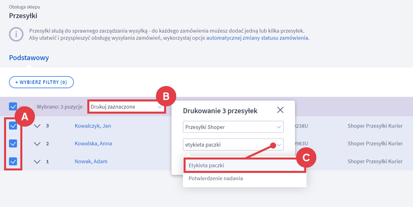The image size is (413, 207).
Task: Open customer Nowak, Adam
Action: (91, 162)
